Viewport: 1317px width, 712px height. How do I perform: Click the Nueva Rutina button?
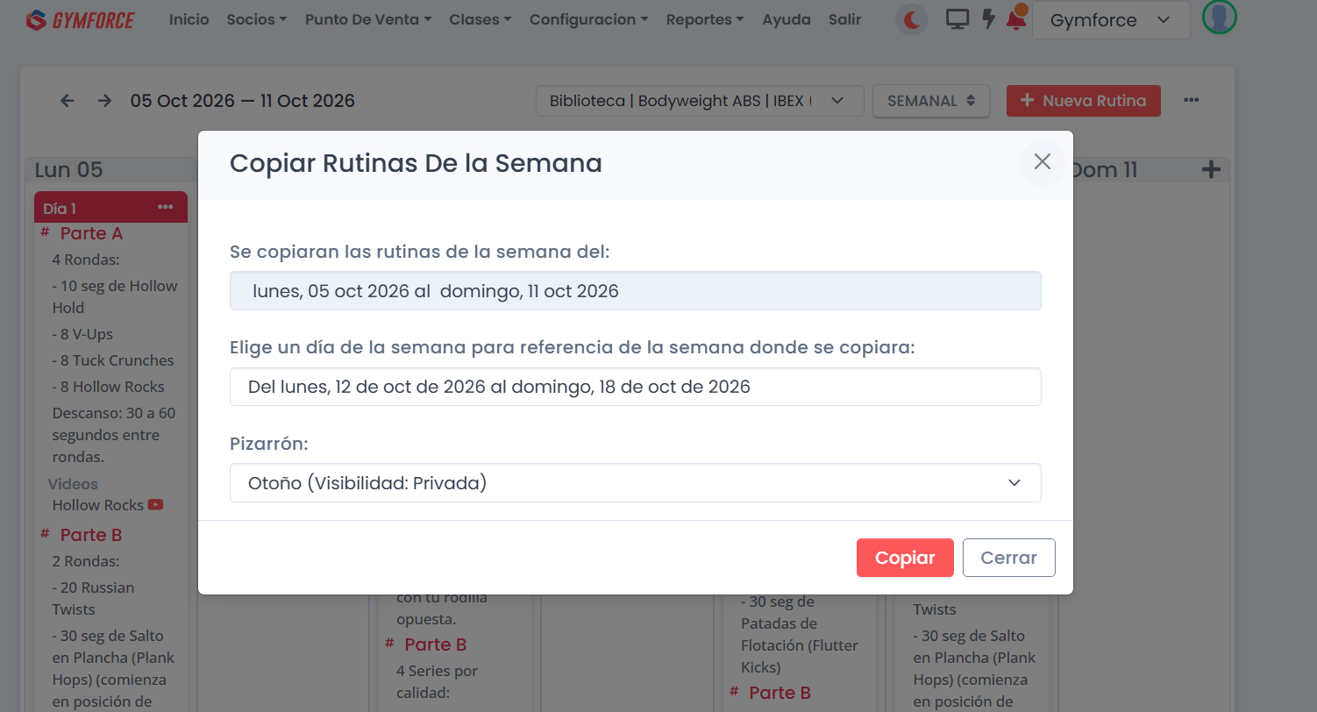coord(1083,101)
